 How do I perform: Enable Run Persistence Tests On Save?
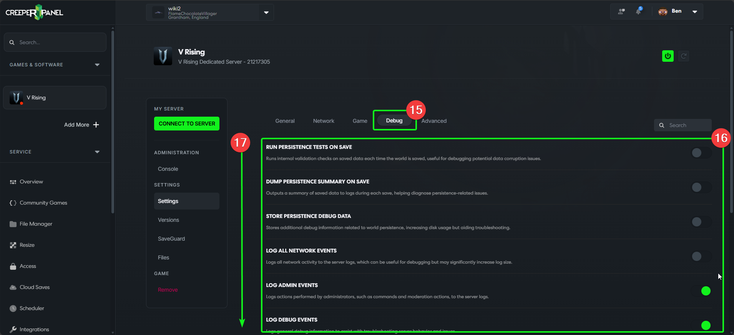point(701,153)
